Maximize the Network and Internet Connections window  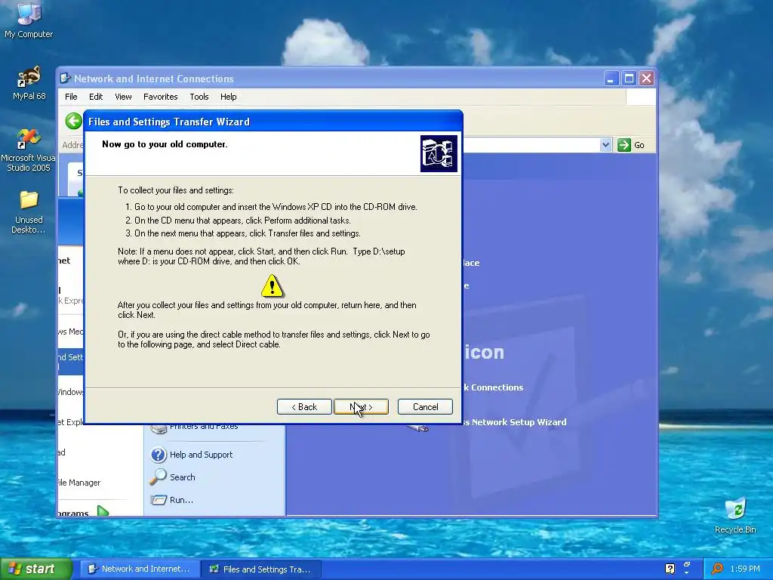(629, 79)
